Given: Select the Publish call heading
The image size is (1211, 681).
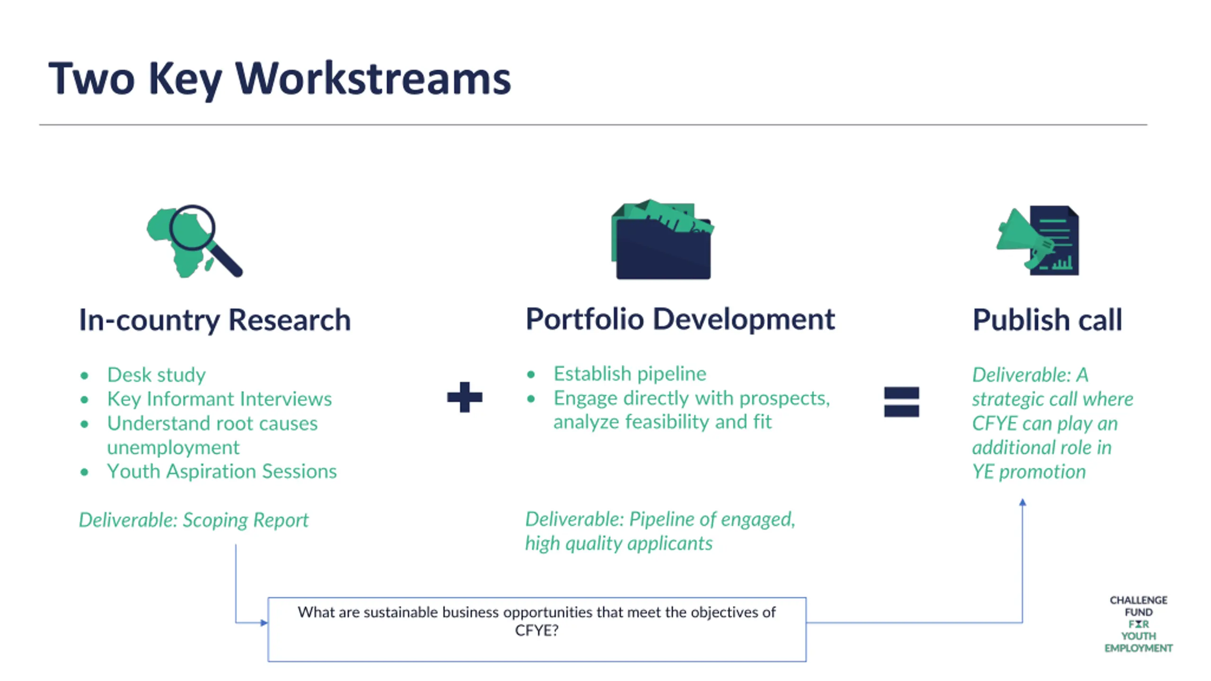Looking at the screenshot, I should click(x=1047, y=320).
